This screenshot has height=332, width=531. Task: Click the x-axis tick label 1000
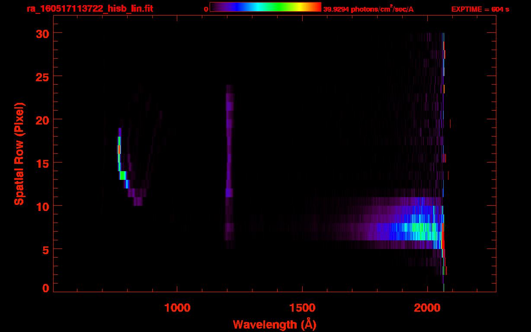pos(177,307)
